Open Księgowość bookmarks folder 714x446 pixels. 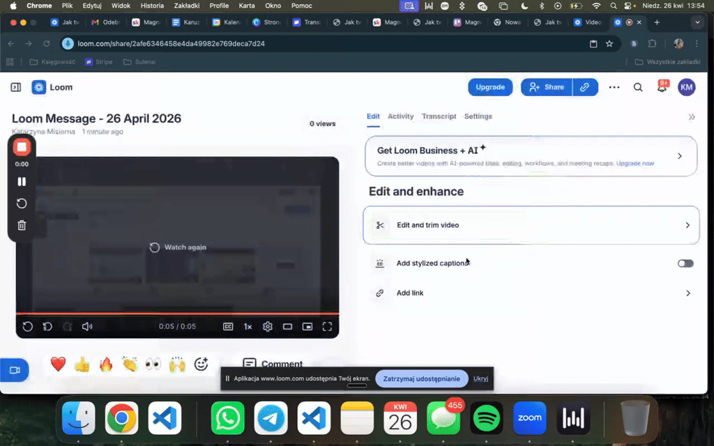[52, 62]
